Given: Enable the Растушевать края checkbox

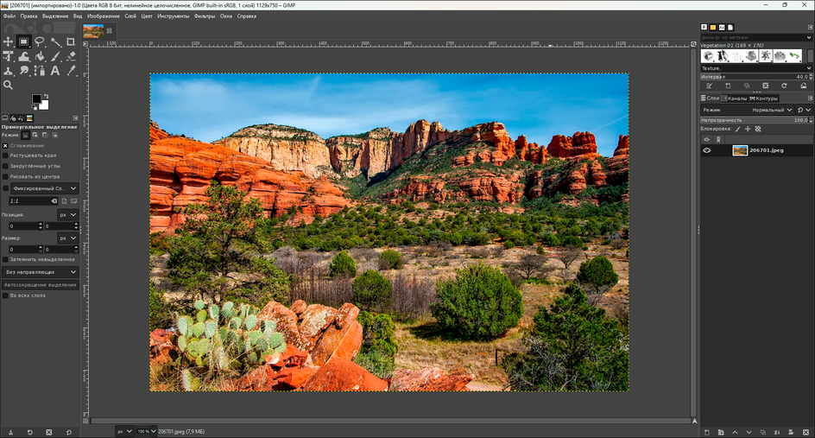Looking at the screenshot, I should pyautogui.click(x=5, y=156).
